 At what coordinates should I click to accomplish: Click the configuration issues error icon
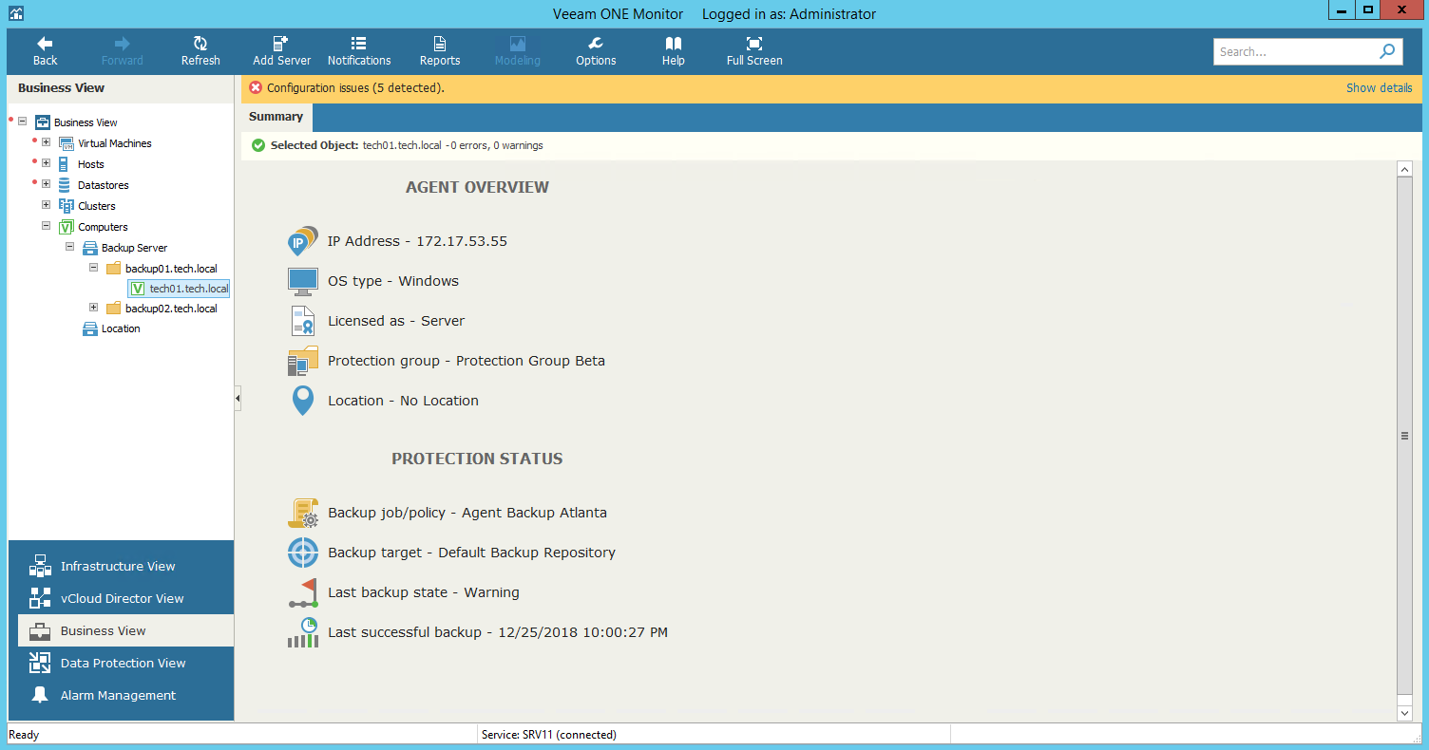tap(256, 87)
